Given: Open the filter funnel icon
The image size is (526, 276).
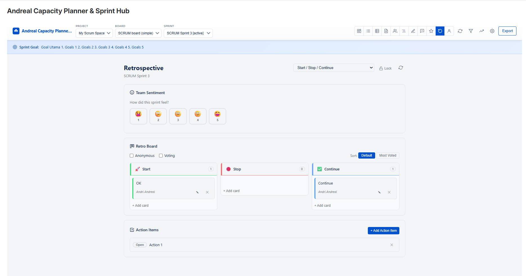Looking at the screenshot, I should 471,31.
